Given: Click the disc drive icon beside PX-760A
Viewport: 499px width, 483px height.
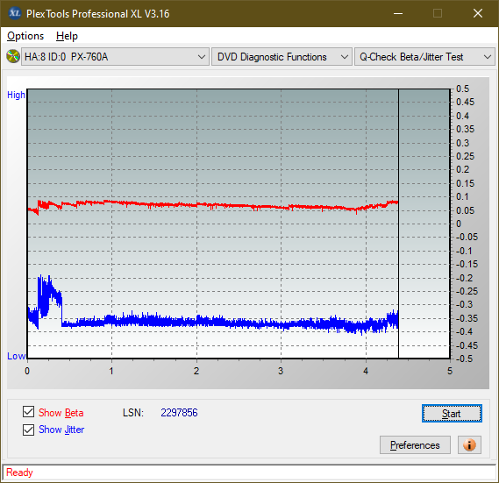Looking at the screenshot, I should 13,57.
